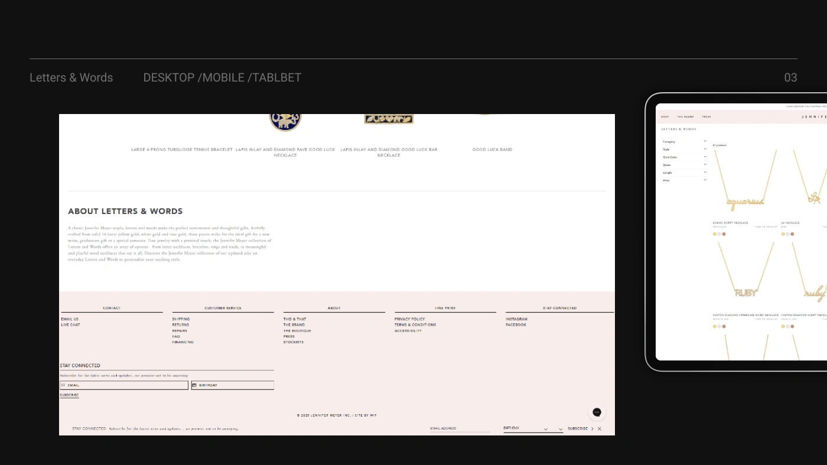Add Zodiac Script Necklace to wishlist on tablet

point(766,227)
